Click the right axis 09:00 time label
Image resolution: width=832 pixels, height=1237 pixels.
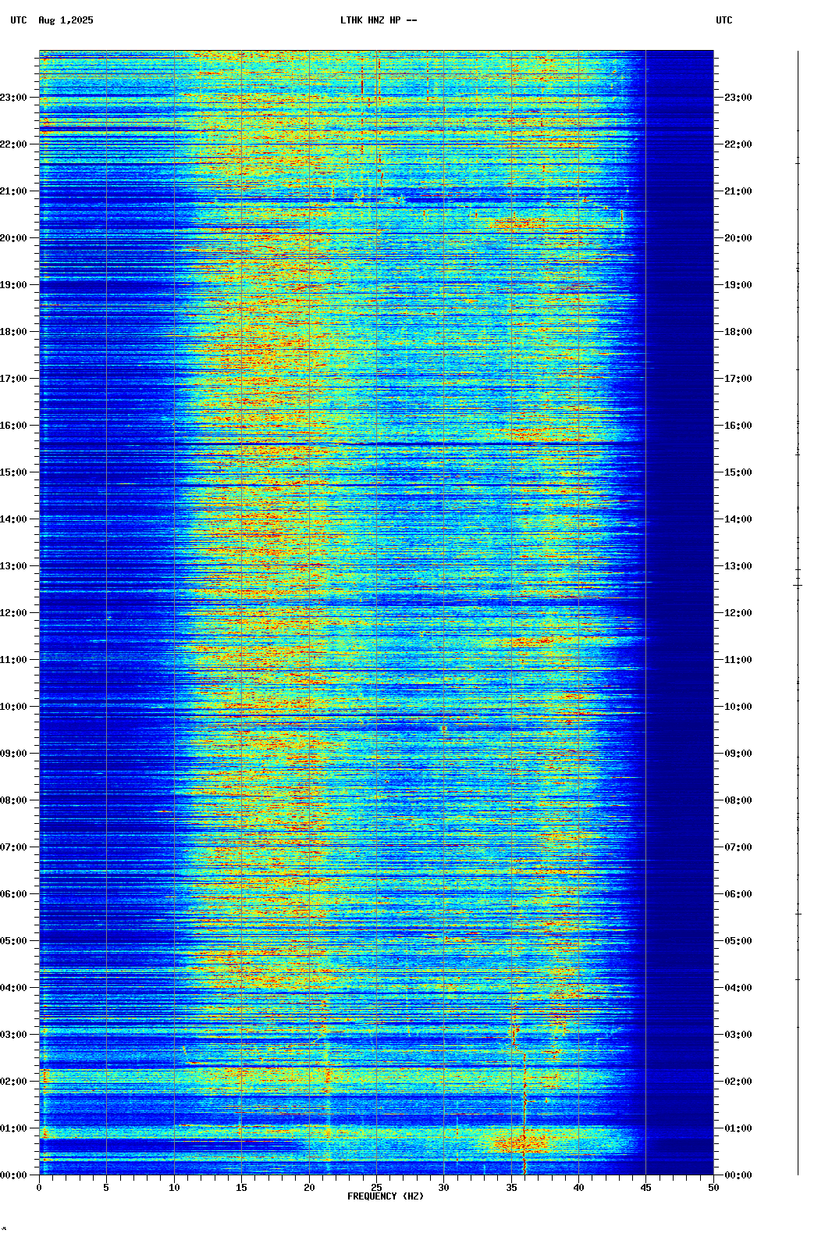(738, 754)
